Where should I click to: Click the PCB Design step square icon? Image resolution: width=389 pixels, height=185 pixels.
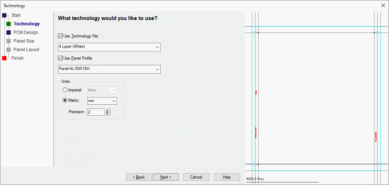tap(9, 32)
